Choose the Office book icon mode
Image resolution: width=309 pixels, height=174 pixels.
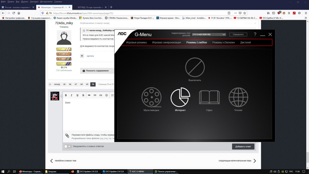(209, 97)
